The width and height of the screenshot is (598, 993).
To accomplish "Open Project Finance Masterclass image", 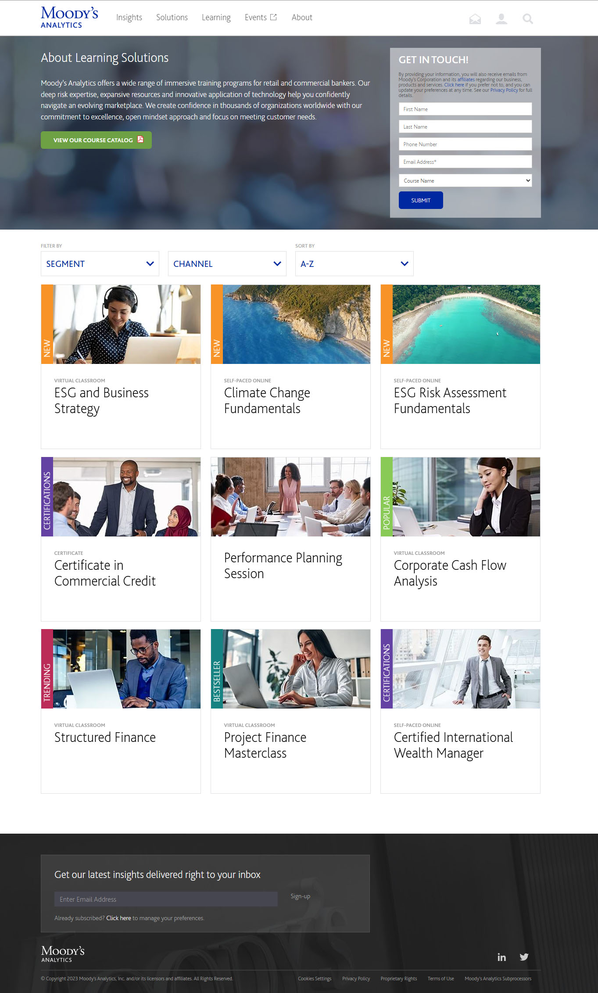I will (x=297, y=669).
